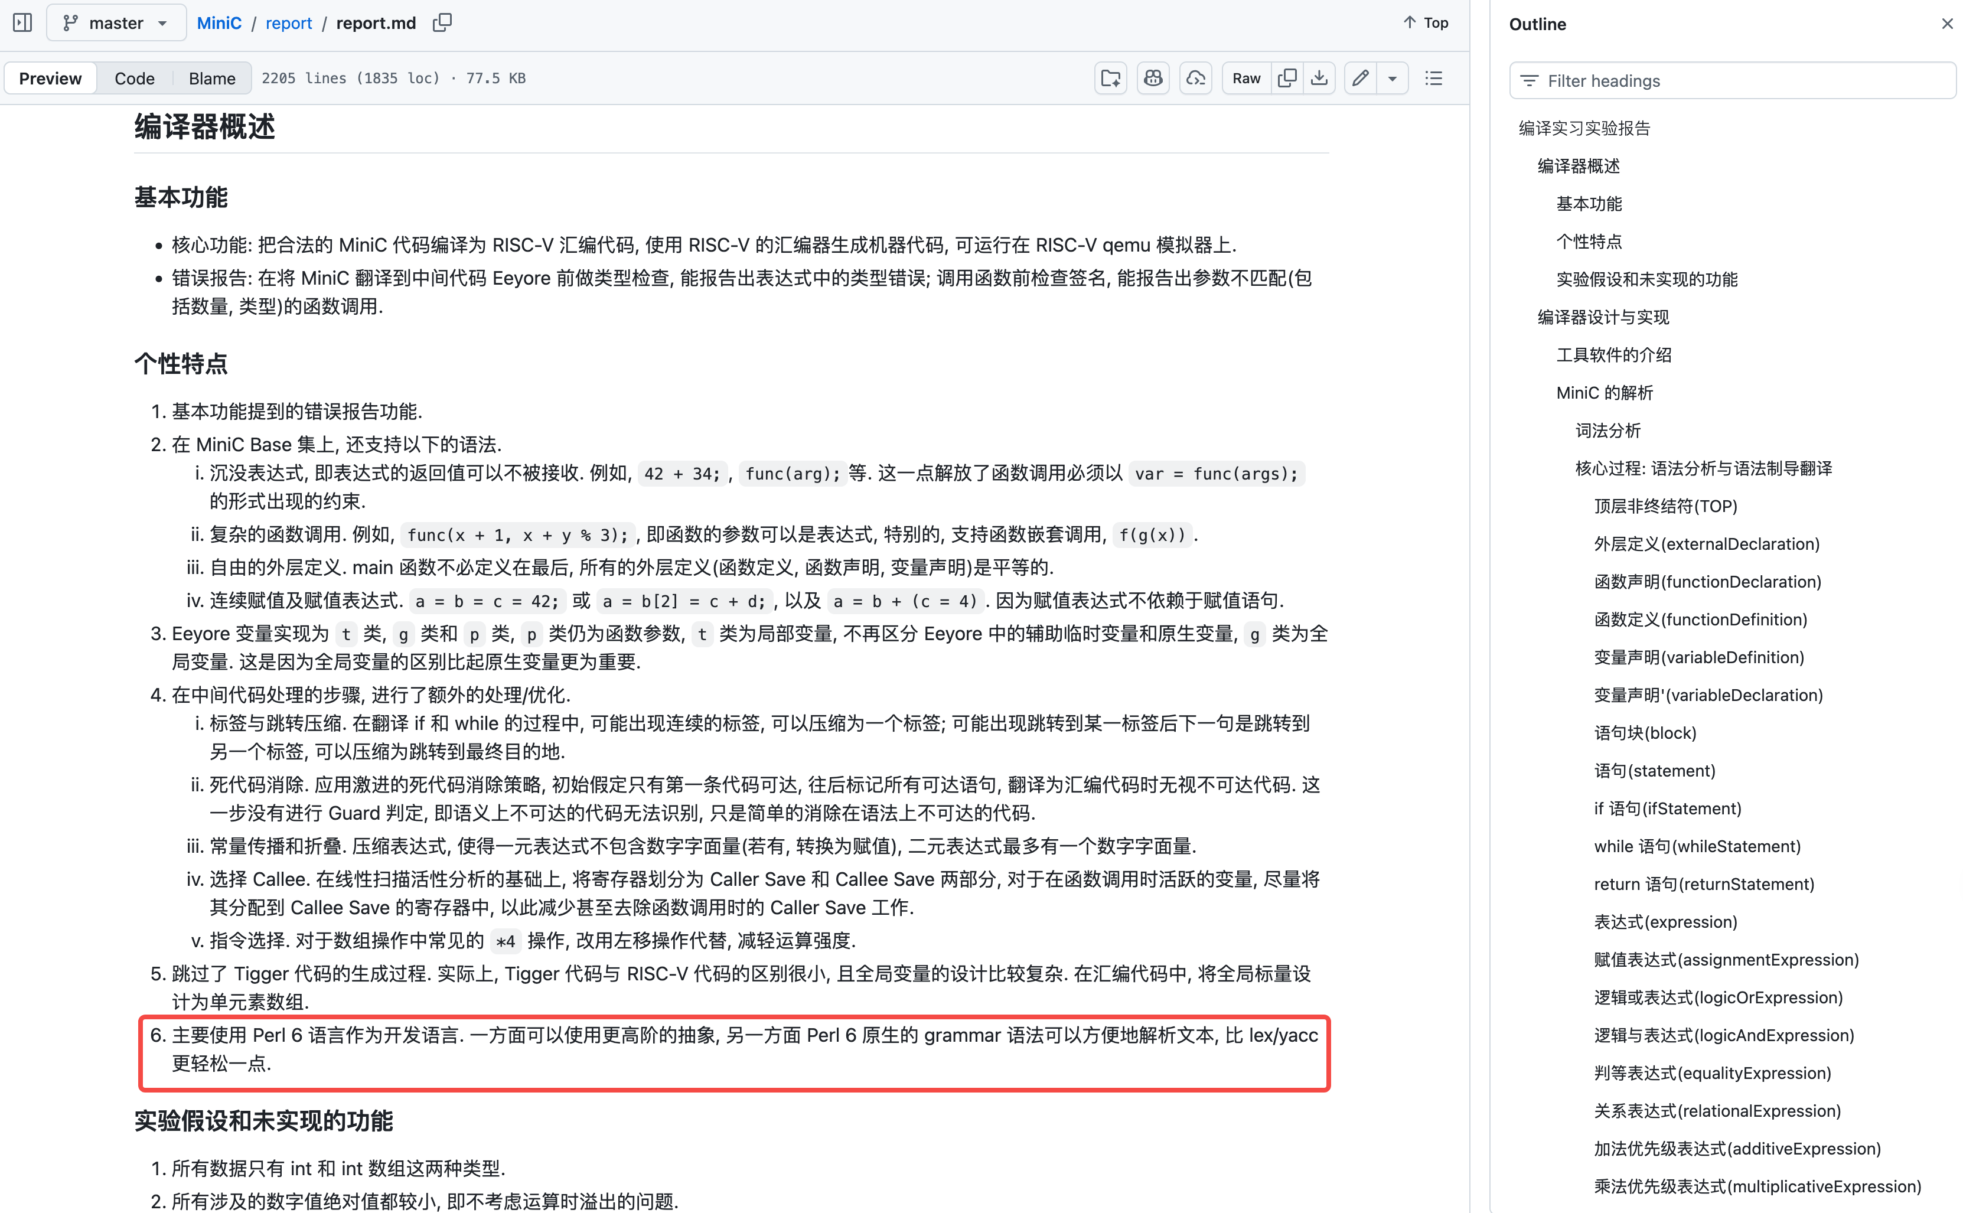Open the master branch selector dropdown

pos(116,22)
